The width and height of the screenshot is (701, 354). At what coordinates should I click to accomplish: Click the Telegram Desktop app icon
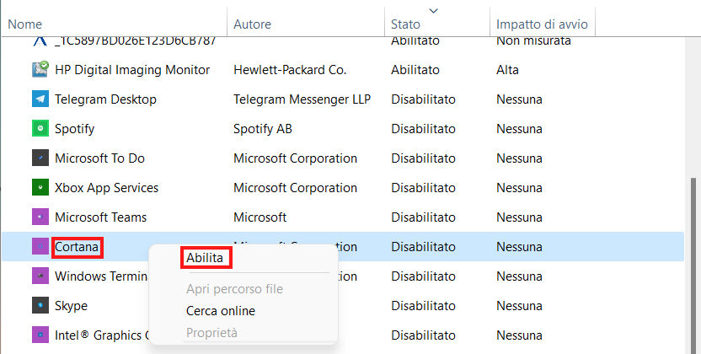click(x=40, y=99)
